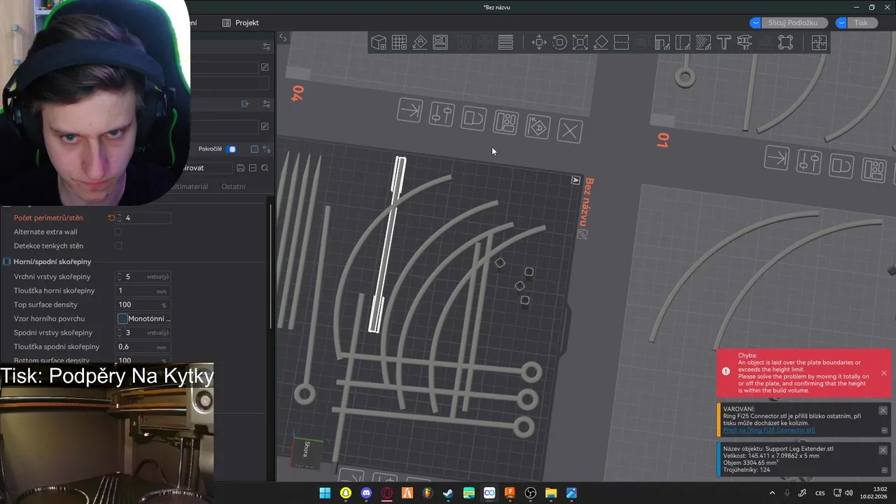Select the Text tool
The height and width of the screenshot is (504, 896).
pos(724,43)
